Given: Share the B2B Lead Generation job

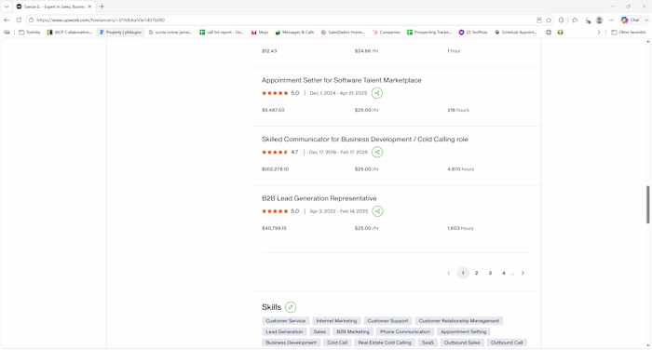Looking at the screenshot, I should tap(377, 211).
